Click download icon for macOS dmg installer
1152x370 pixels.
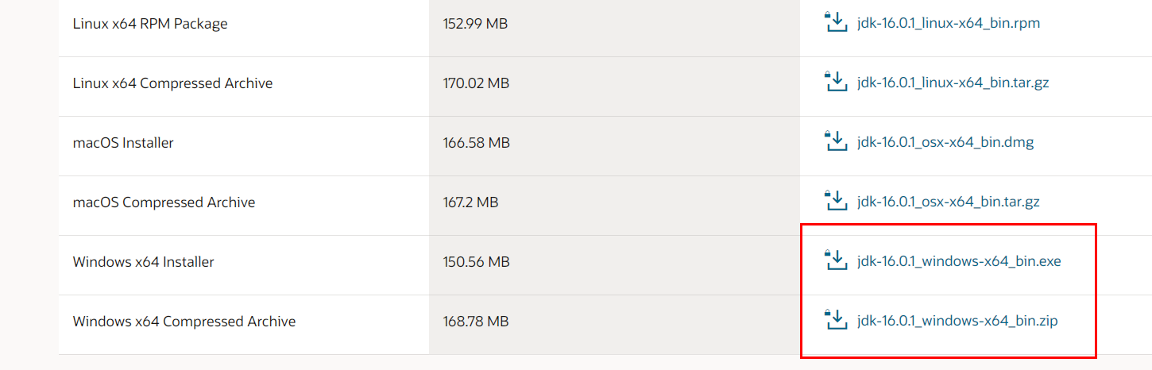[837, 141]
